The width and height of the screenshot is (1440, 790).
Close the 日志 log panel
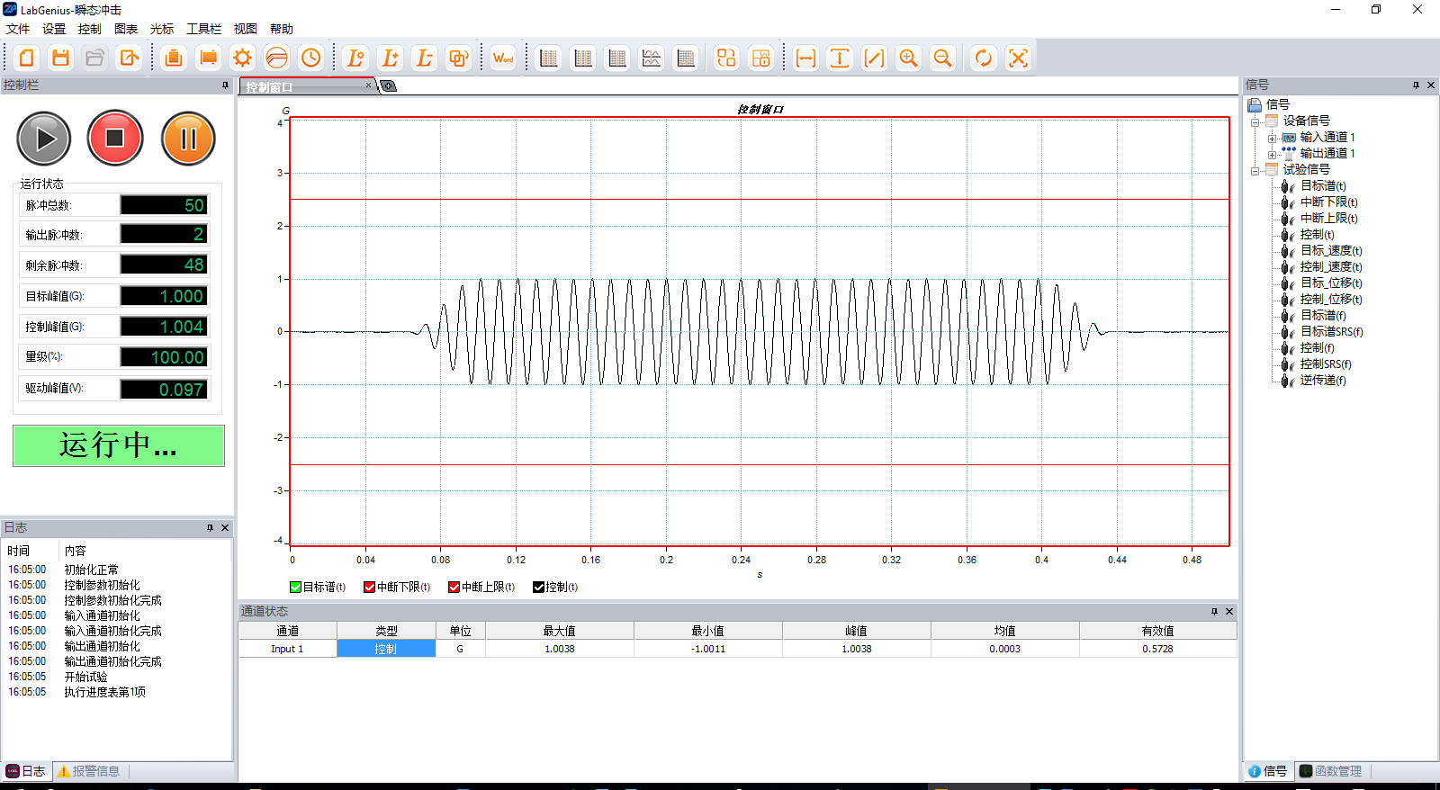[x=225, y=528]
